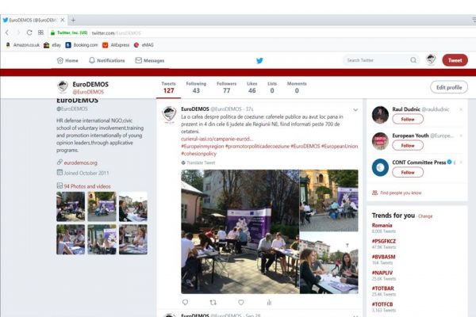Click Find people you know
476x317 pixels.
pos(401,193)
